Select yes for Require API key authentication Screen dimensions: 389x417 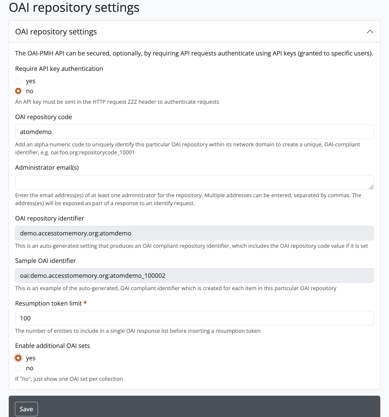(x=18, y=81)
